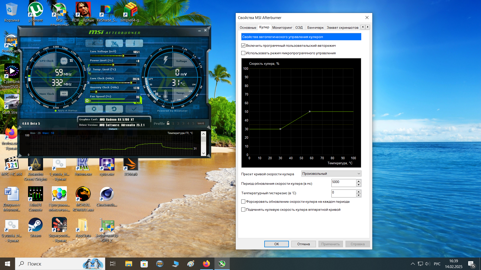The height and width of the screenshot is (270, 481).
Task: Switch to the Мониторинг tab
Action: click(x=282, y=27)
